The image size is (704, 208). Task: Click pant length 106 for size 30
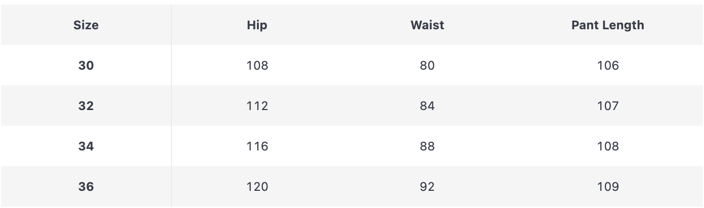pyautogui.click(x=607, y=66)
